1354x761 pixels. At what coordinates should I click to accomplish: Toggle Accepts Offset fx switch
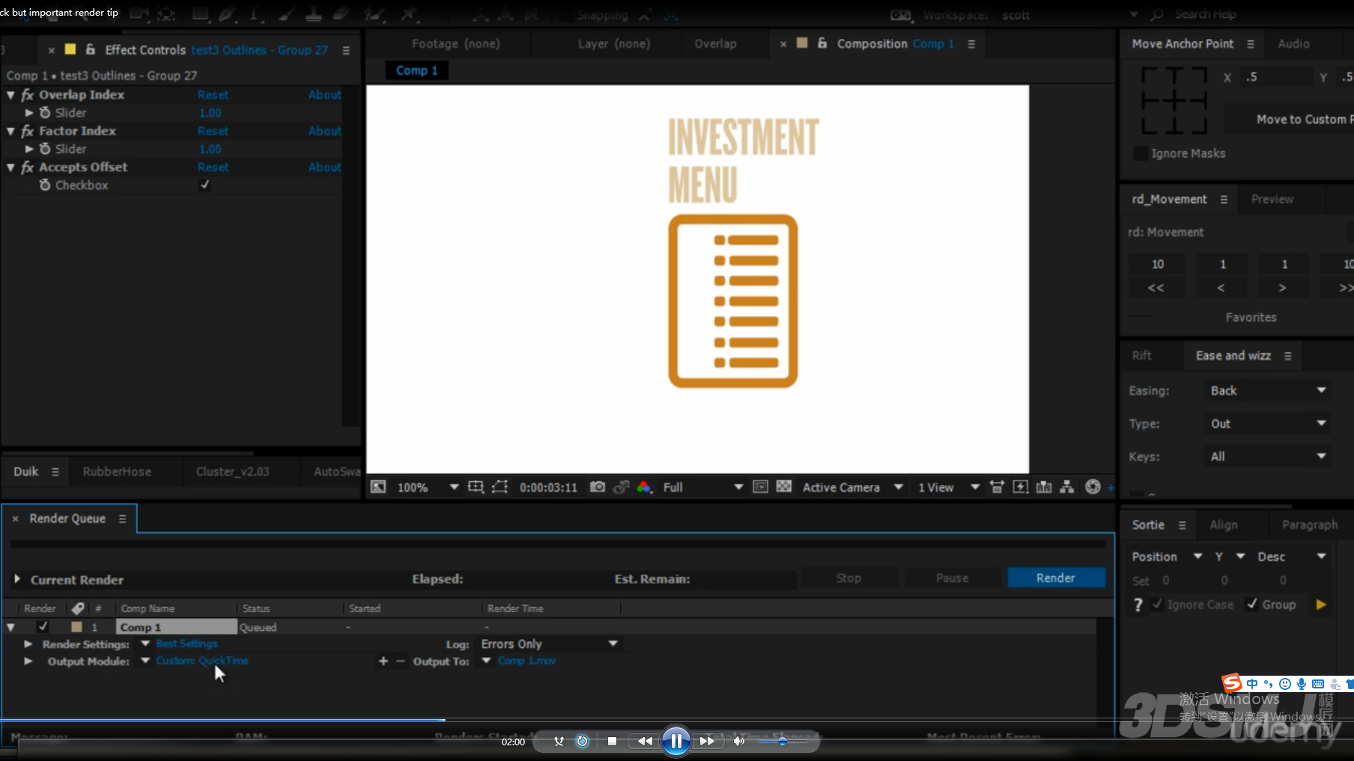click(28, 167)
